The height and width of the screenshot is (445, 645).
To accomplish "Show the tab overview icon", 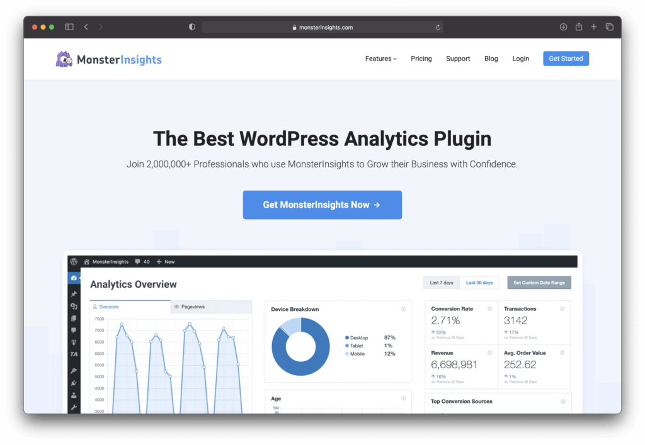I will coord(610,27).
